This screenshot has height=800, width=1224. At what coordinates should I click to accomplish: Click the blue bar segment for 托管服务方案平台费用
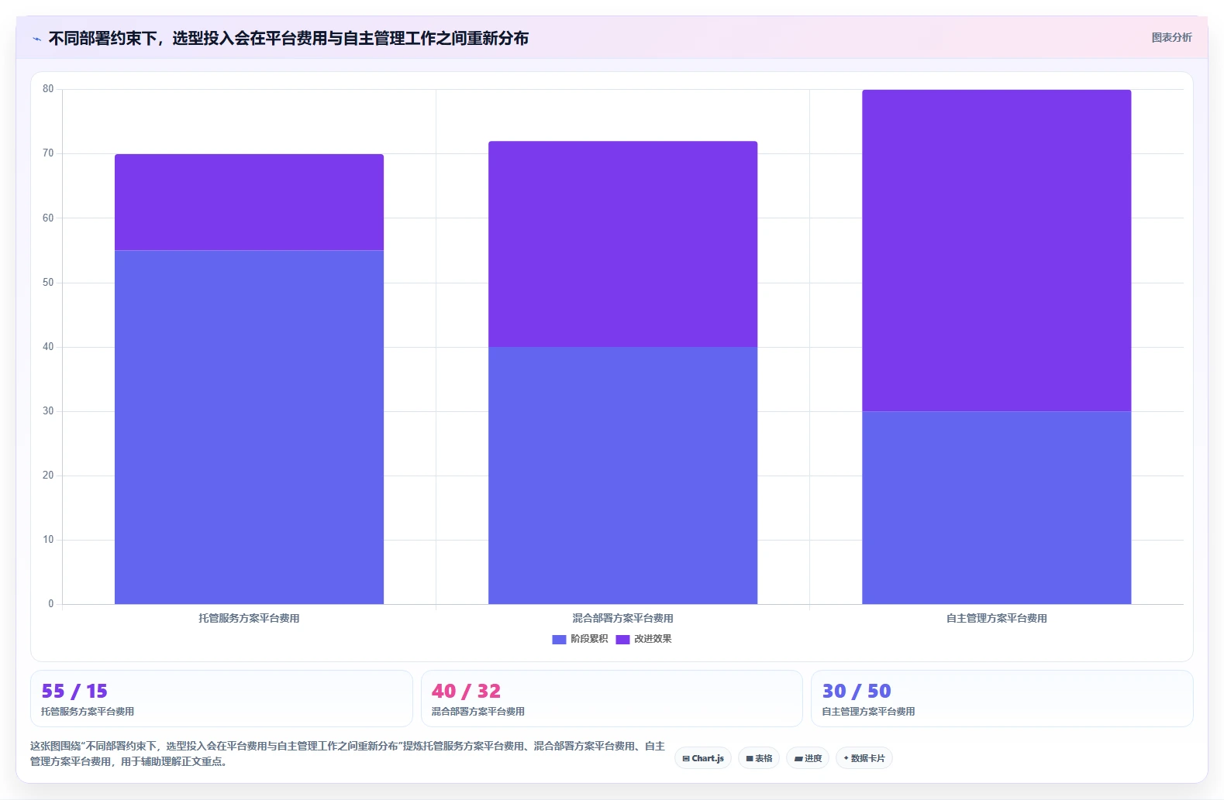(249, 427)
